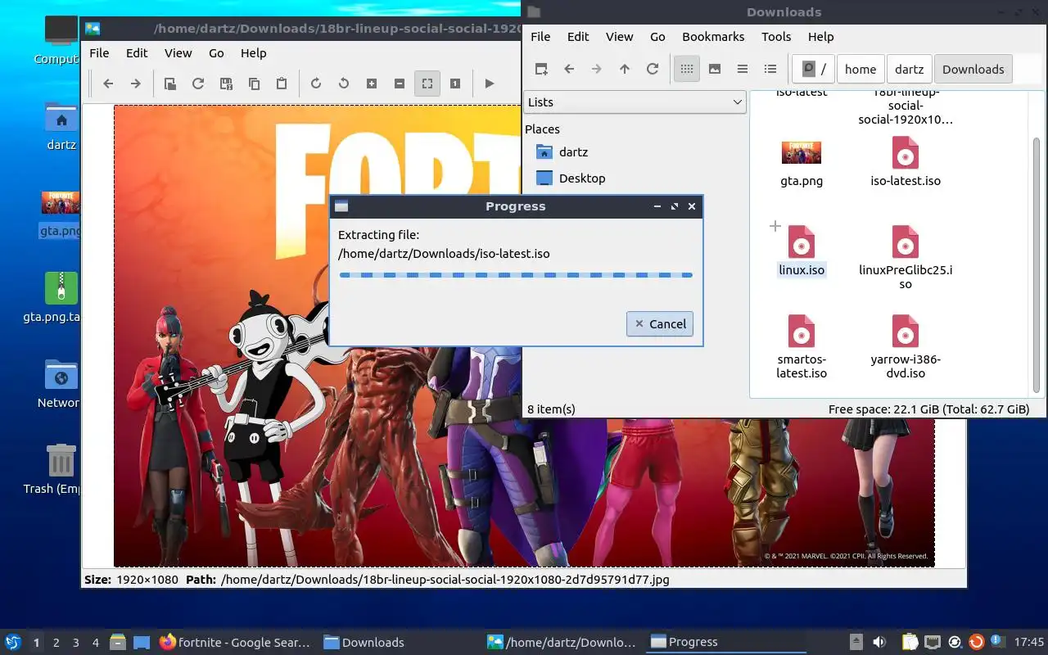Go back in Downloads file manager
Viewport: 1048px width, 655px height.
coord(569,69)
